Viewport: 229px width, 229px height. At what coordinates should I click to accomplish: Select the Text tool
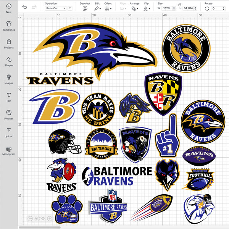point(9,97)
